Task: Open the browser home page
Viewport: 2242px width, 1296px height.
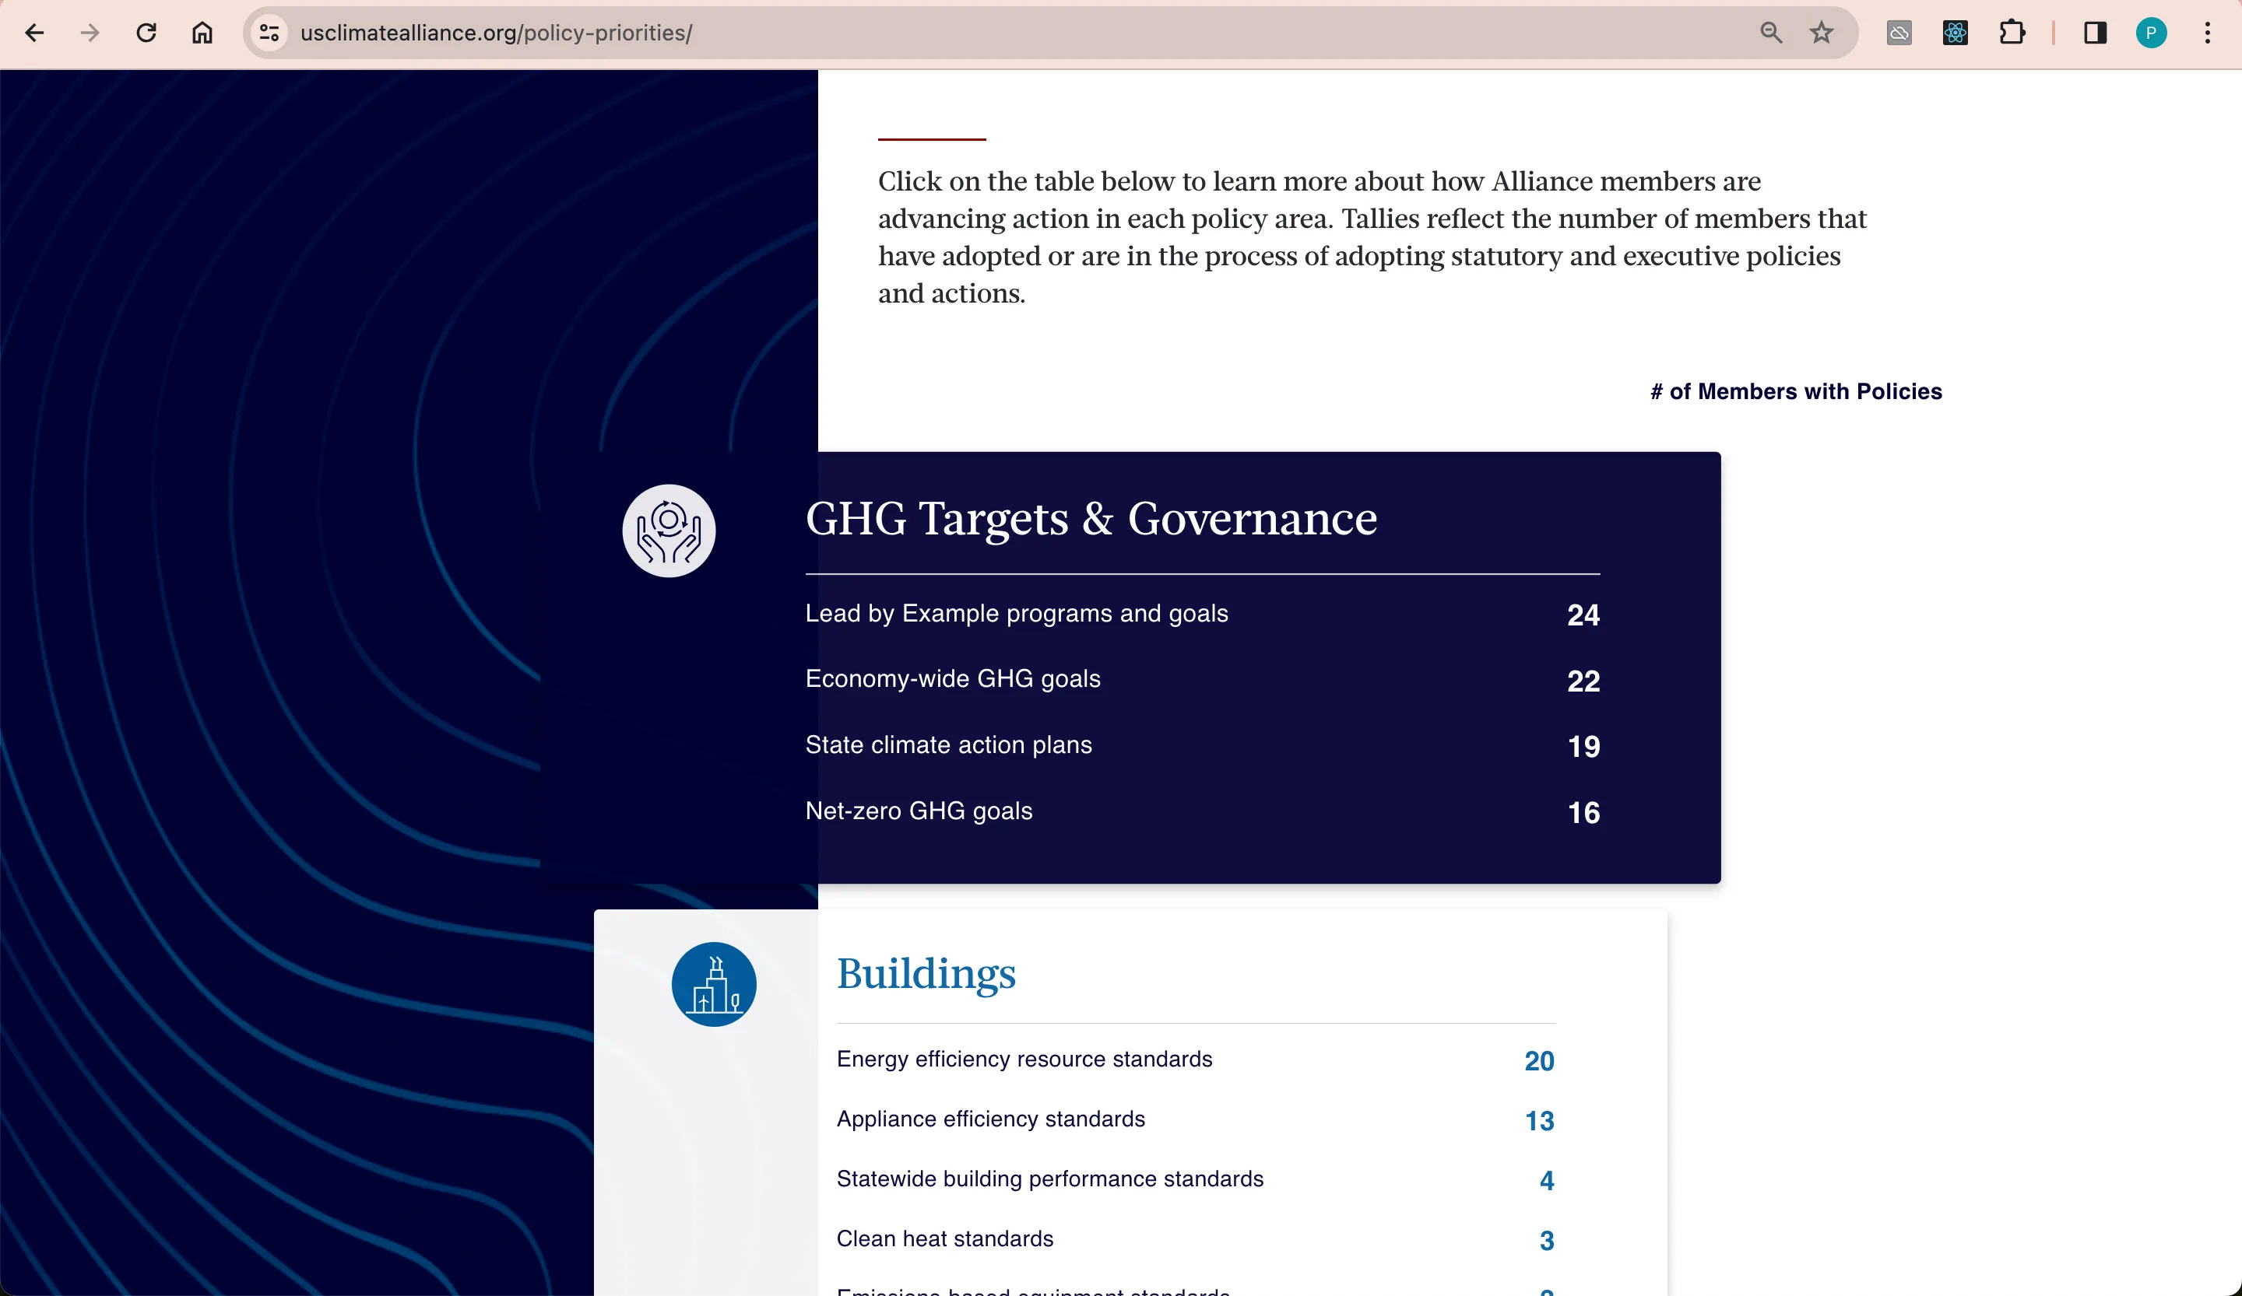Action: coord(203,33)
